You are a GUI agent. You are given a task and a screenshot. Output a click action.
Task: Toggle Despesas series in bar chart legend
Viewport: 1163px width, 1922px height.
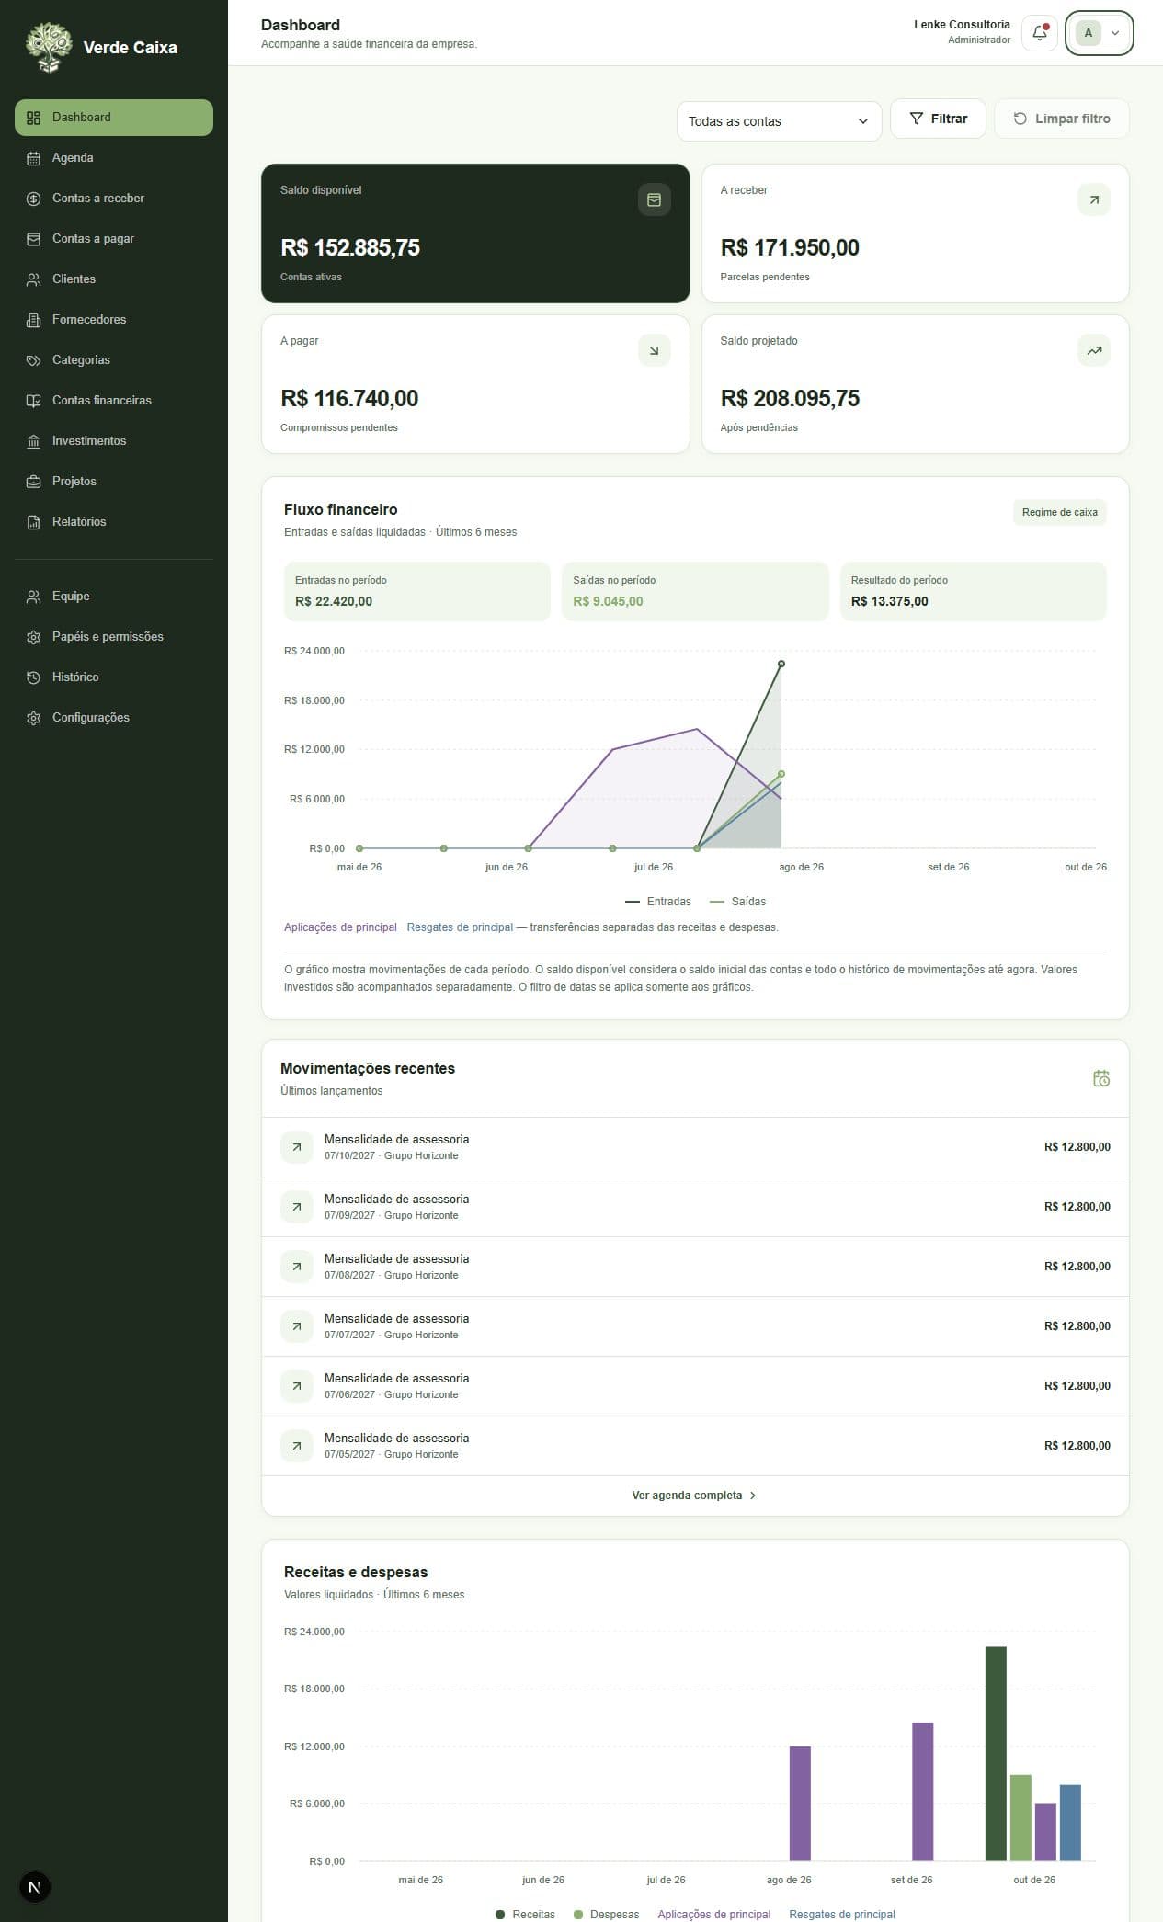coord(606,1914)
